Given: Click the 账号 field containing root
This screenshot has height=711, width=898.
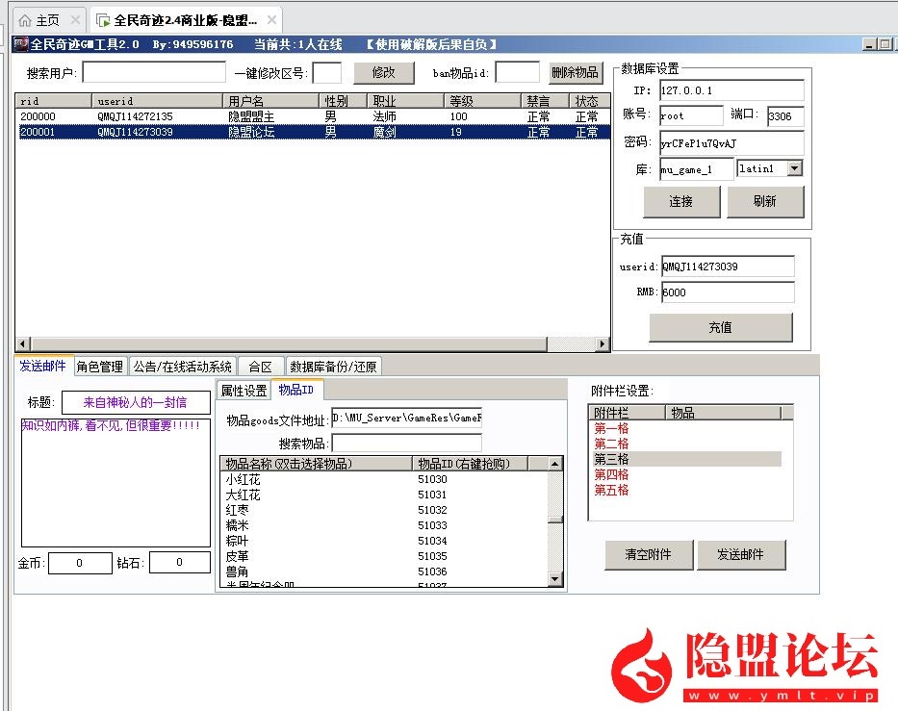Looking at the screenshot, I should pyautogui.click(x=691, y=115).
